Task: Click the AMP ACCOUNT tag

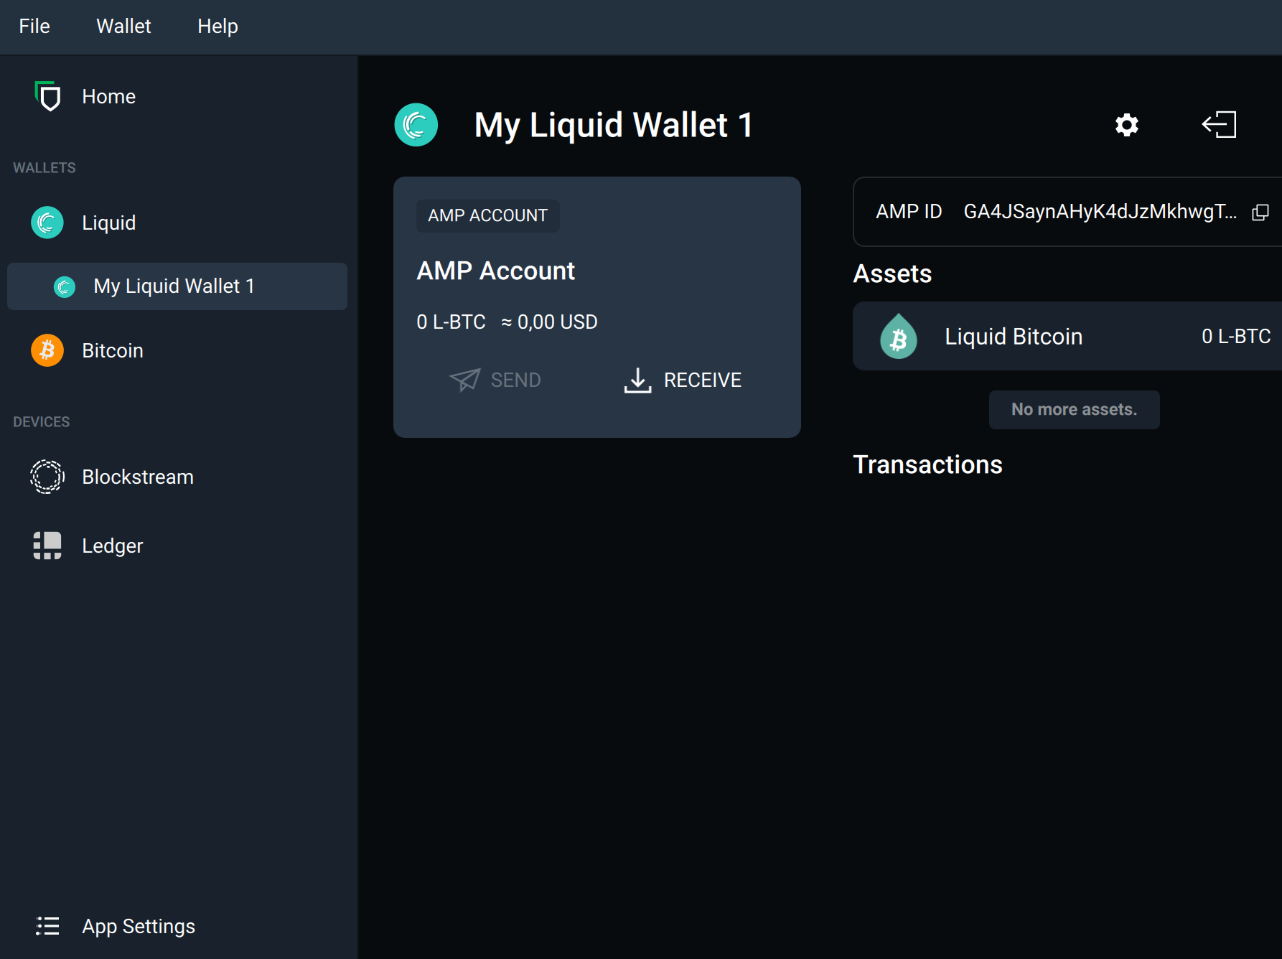Action: [488, 215]
